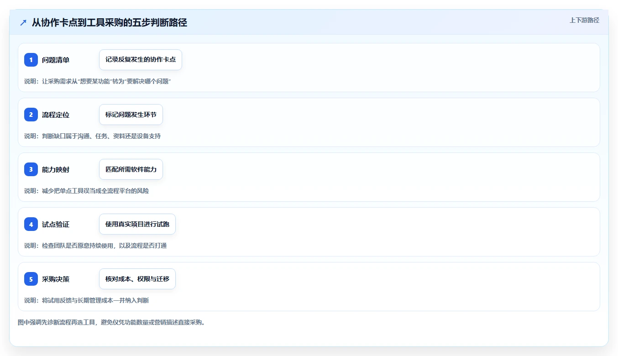Viewport: 618px width, 356px height.
Task: Click the 匹配所需软件能力 chip
Action: [131, 169]
